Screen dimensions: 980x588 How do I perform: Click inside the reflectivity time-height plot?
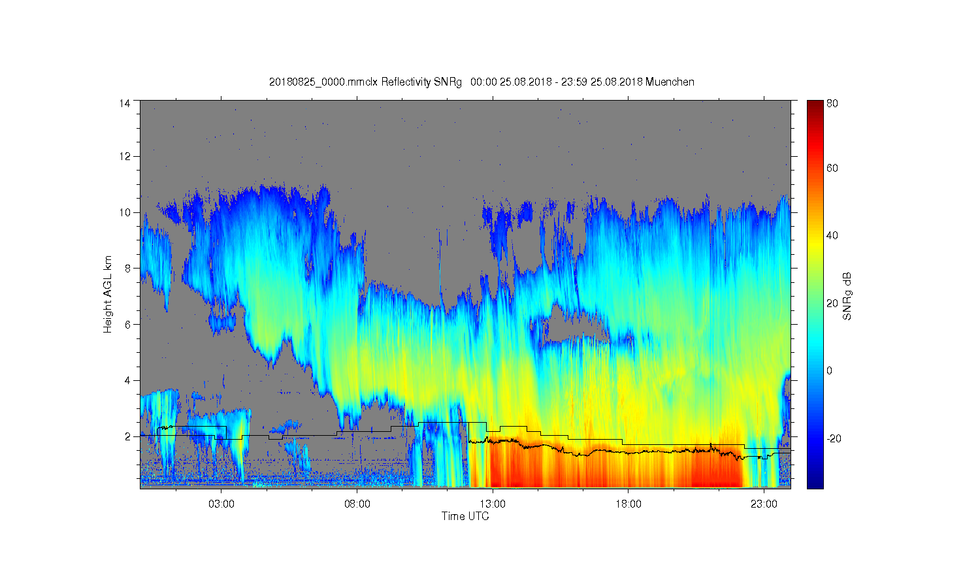(x=465, y=294)
